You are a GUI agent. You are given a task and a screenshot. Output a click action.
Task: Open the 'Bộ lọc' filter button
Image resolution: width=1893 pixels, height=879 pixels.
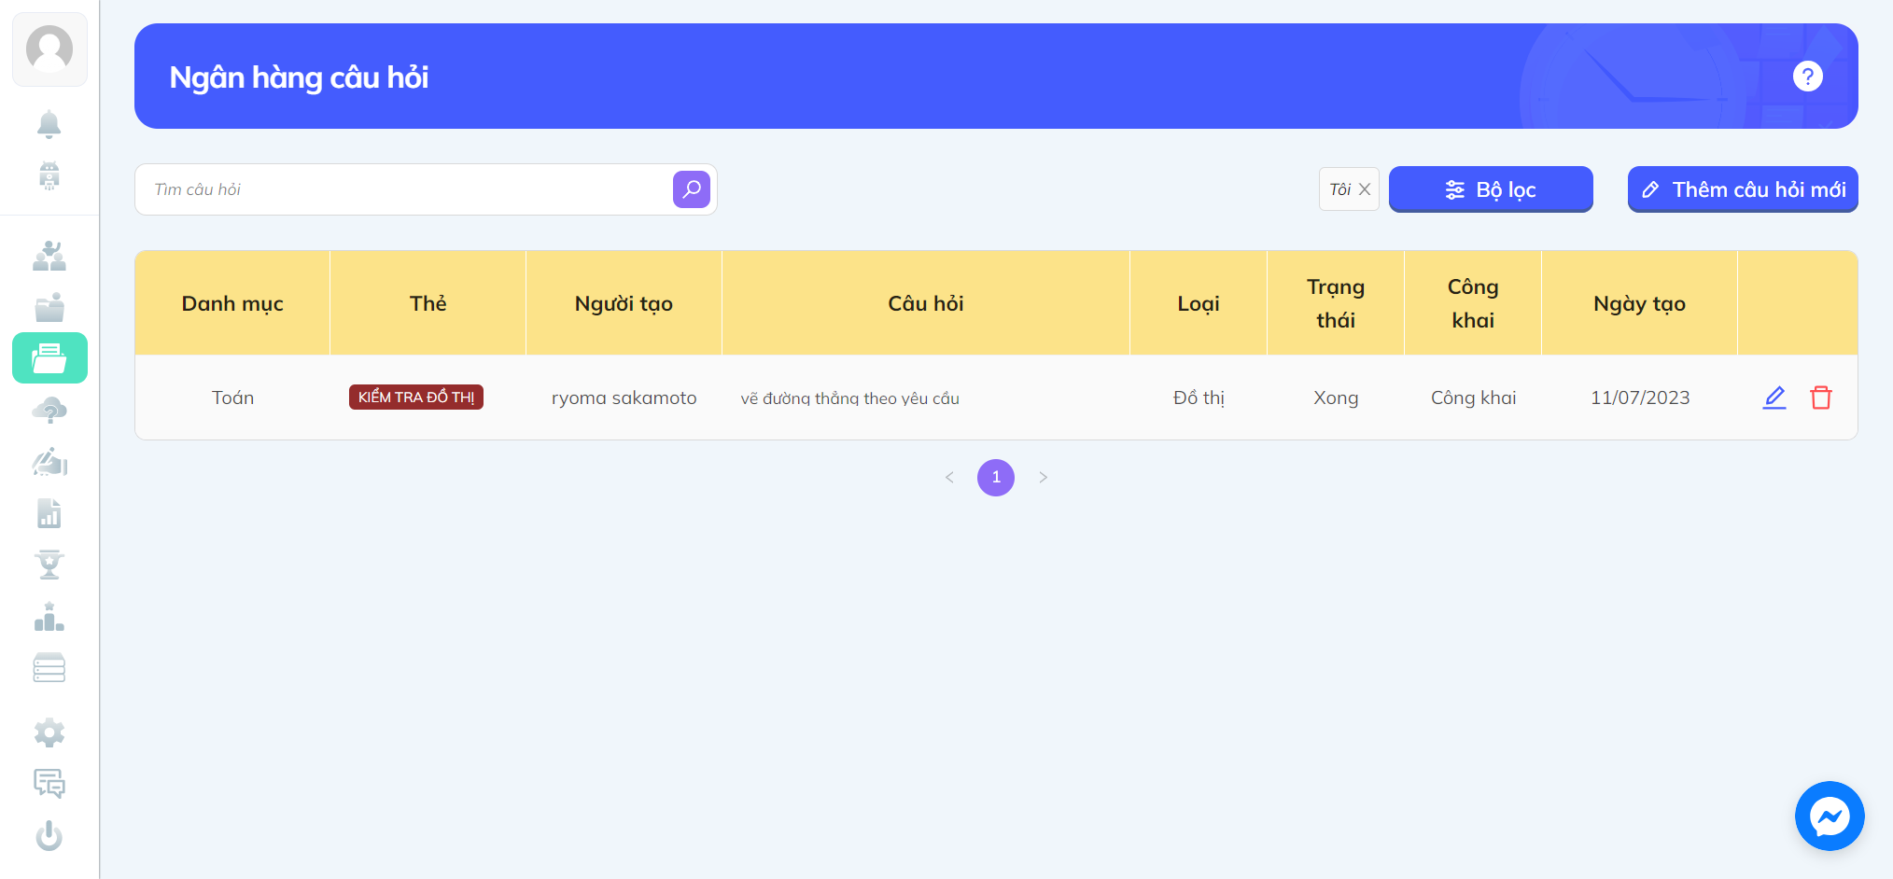(x=1491, y=189)
